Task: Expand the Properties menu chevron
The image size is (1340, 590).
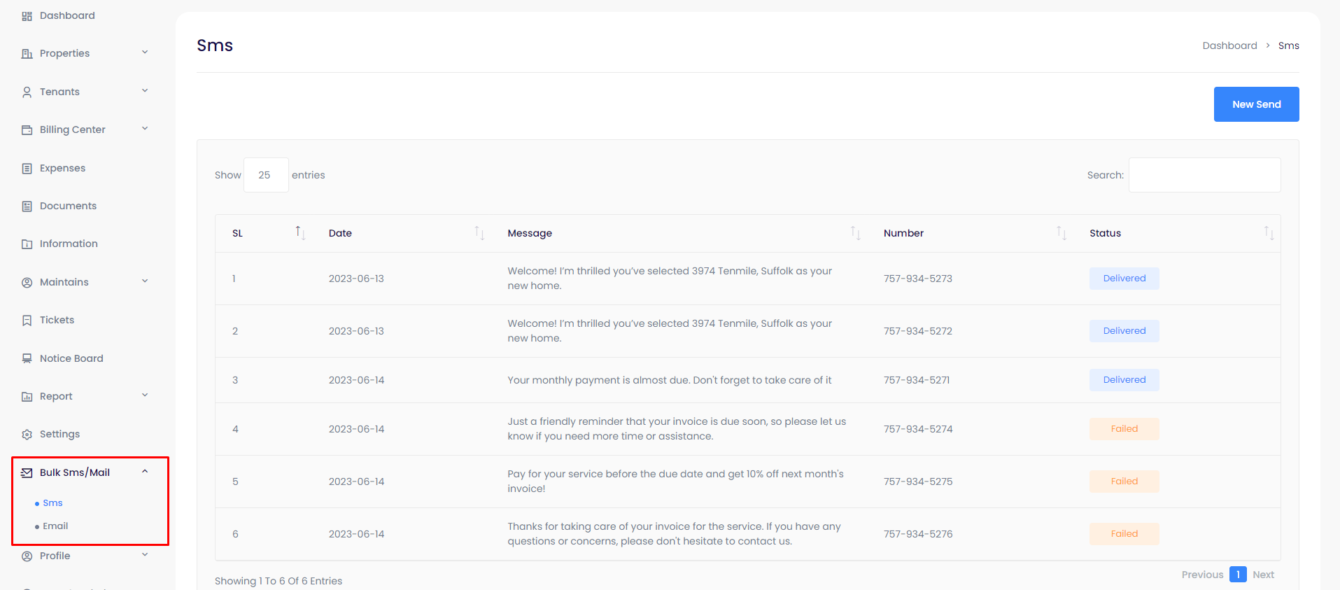Action: (x=145, y=52)
